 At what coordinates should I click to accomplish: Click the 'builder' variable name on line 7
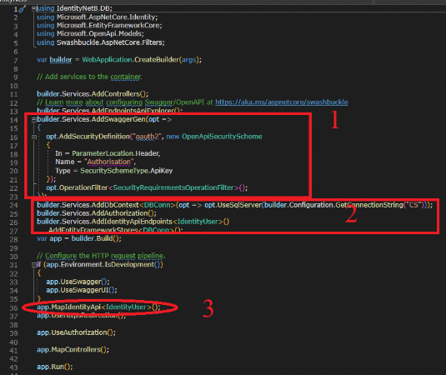(x=61, y=60)
